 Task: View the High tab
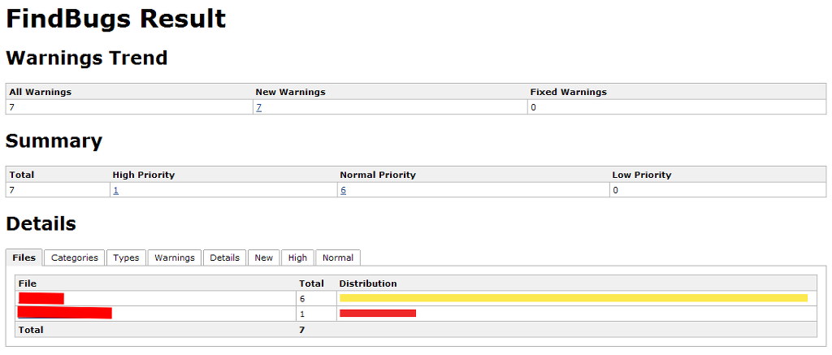[x=297, y=258]
